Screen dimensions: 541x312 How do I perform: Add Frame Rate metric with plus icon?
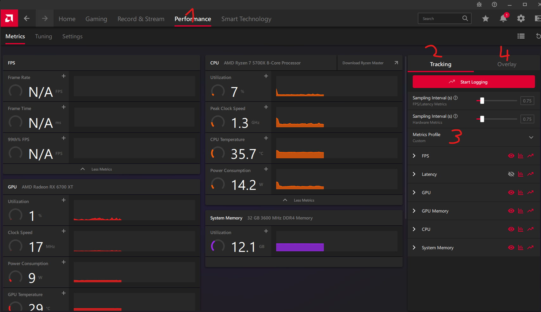click(64, 76)
